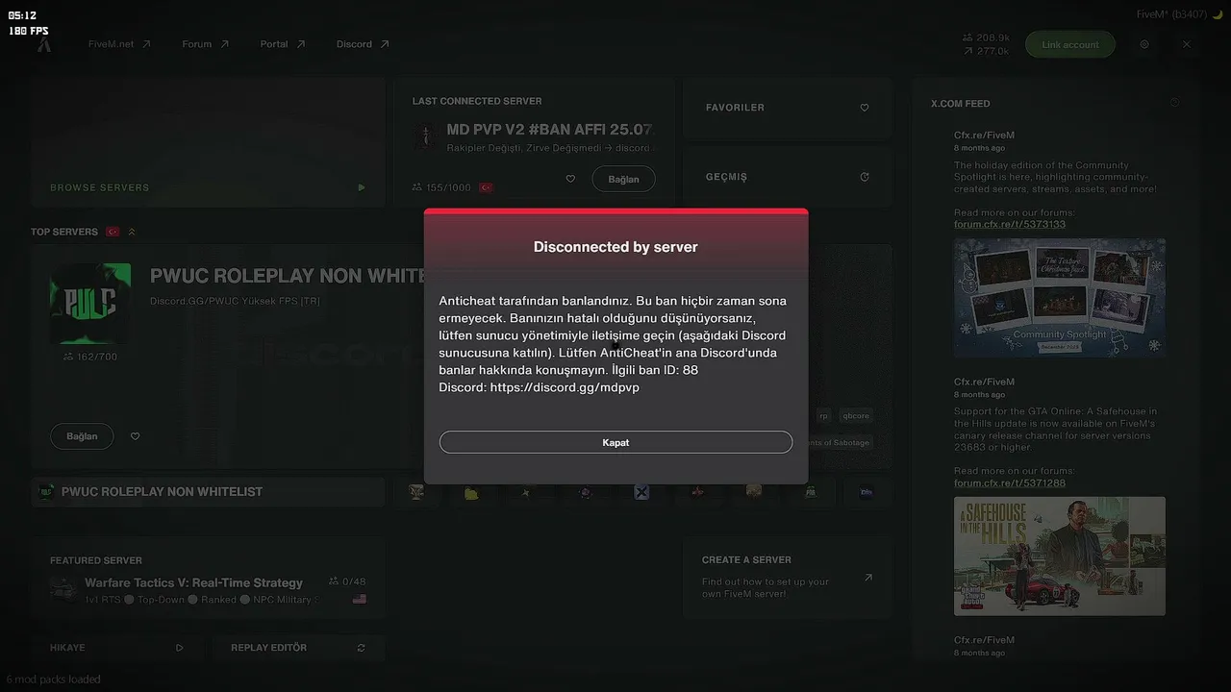1231x692 pixels.
Task: Click the history clock icon in Geçmiş
Action: [x=865, y=177]
